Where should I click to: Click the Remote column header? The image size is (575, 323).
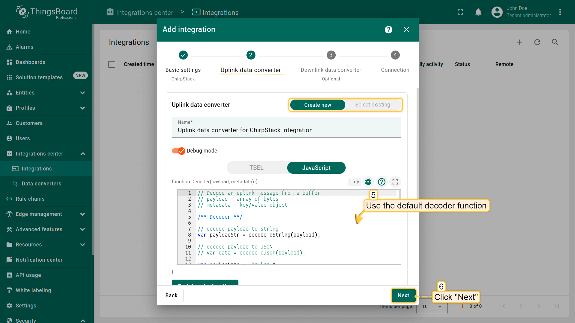[x=504, y=64]
